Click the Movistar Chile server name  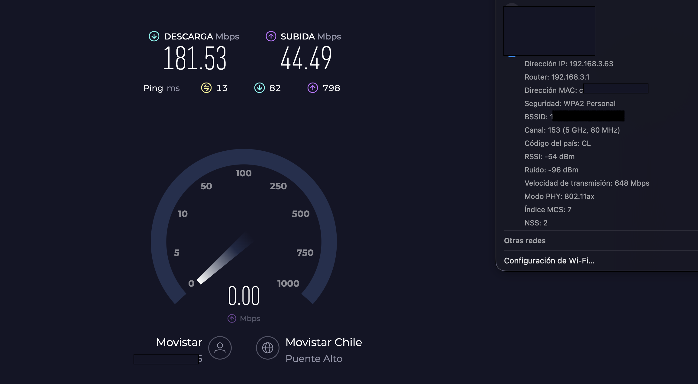click(323, 342)
